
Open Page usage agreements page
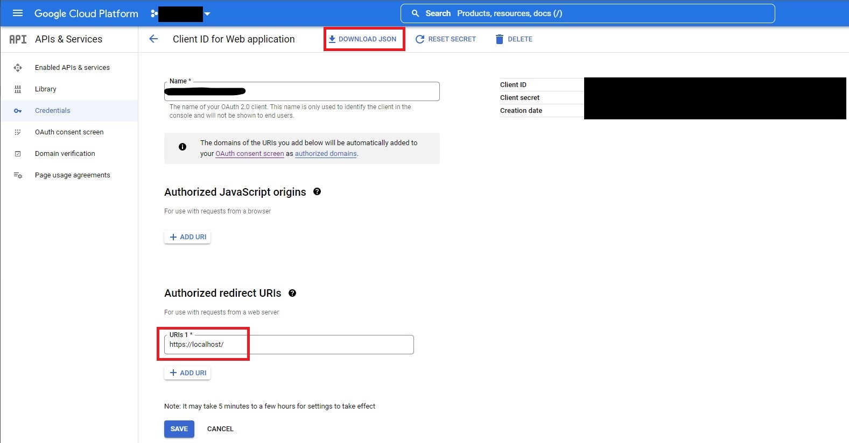73,175
